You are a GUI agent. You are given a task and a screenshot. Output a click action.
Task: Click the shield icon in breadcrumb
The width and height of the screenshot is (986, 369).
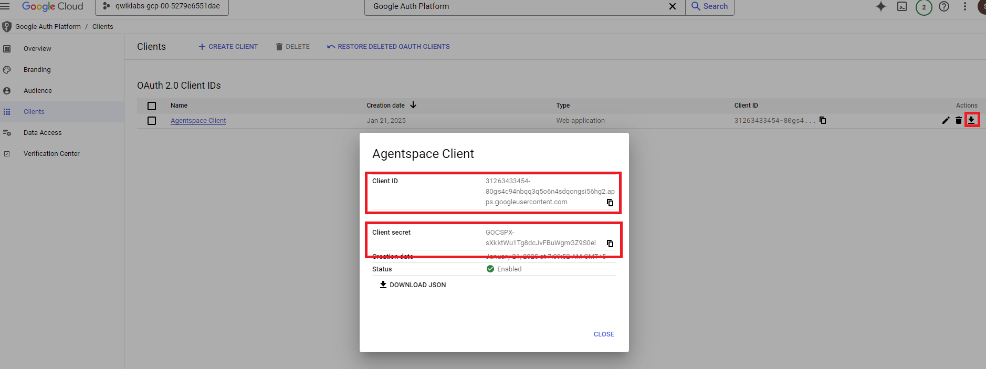pyautogui.click(x=7, y=26)
